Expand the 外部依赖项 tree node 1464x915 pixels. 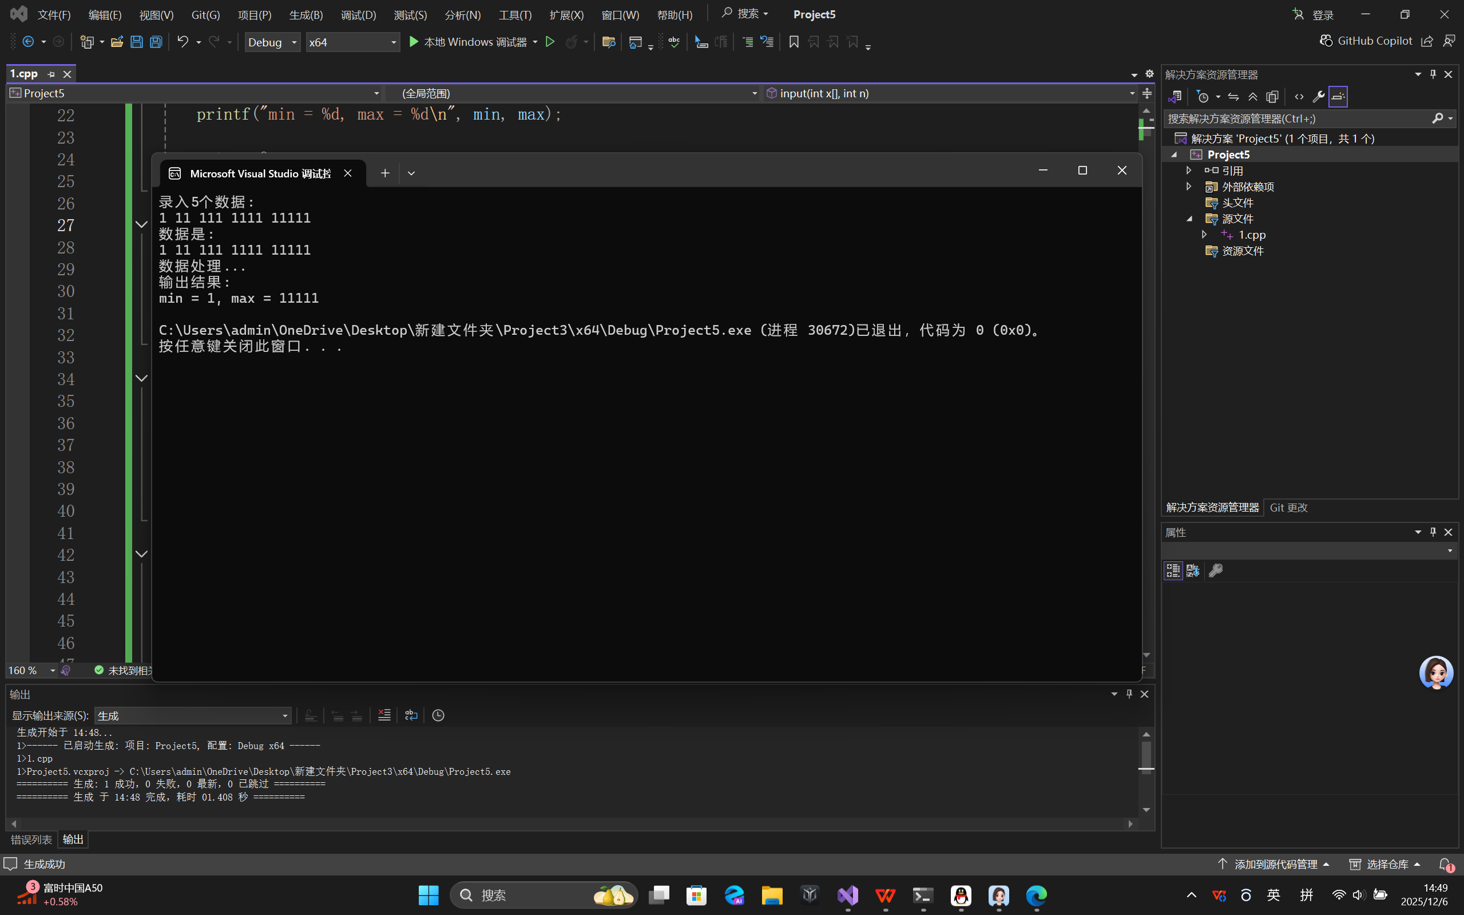[1189, 187]
